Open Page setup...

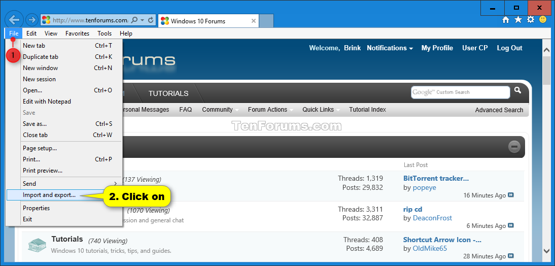[64, 148]
